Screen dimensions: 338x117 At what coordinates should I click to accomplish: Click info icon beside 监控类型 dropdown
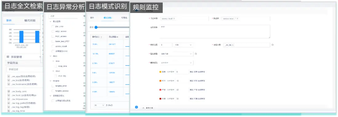tap(196, 54)
